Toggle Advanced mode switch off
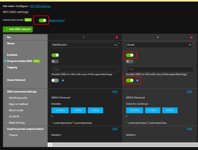The height and width of the screenshot is (150, 198). (42, 20)
